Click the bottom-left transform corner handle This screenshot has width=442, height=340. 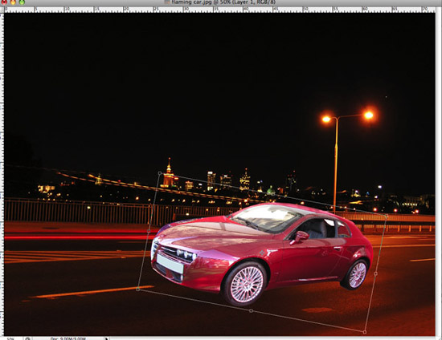(x=138, y=289)
